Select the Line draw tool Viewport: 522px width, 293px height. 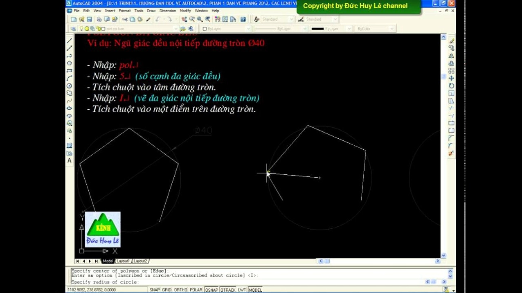[70, 41]
